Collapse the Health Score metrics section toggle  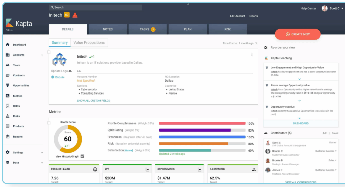(x=49, y=123)
